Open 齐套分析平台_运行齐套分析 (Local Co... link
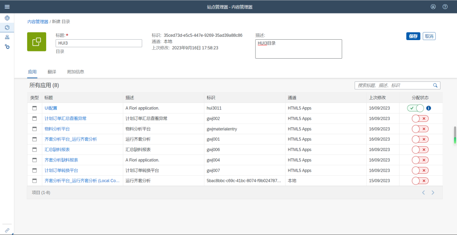This screenshot has width=457, height=235. pyautogui.click(x=82, y=181)
